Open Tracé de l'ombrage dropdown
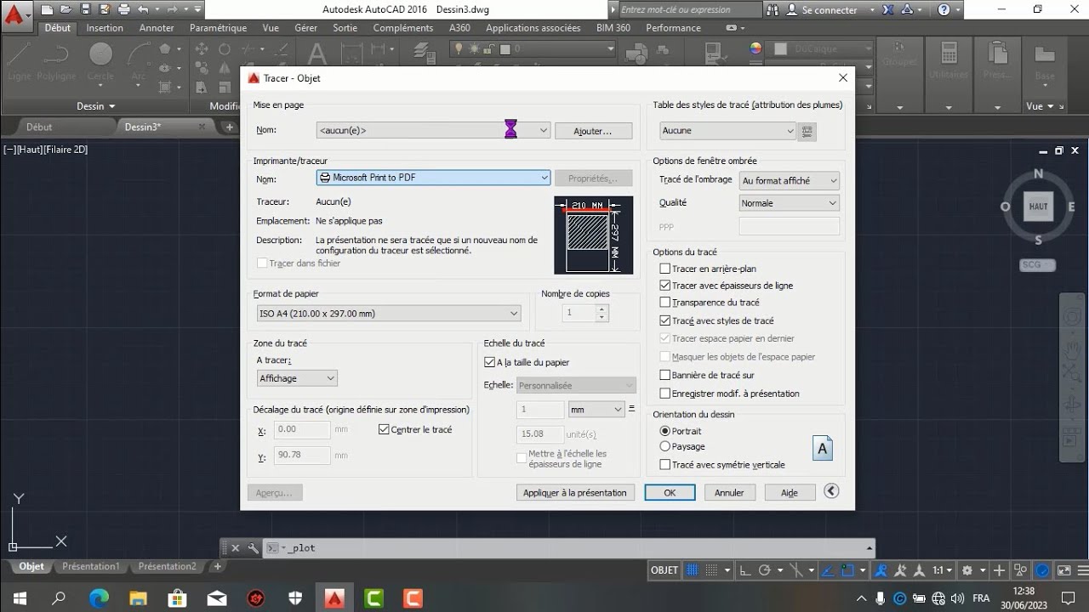 (789, 180)
